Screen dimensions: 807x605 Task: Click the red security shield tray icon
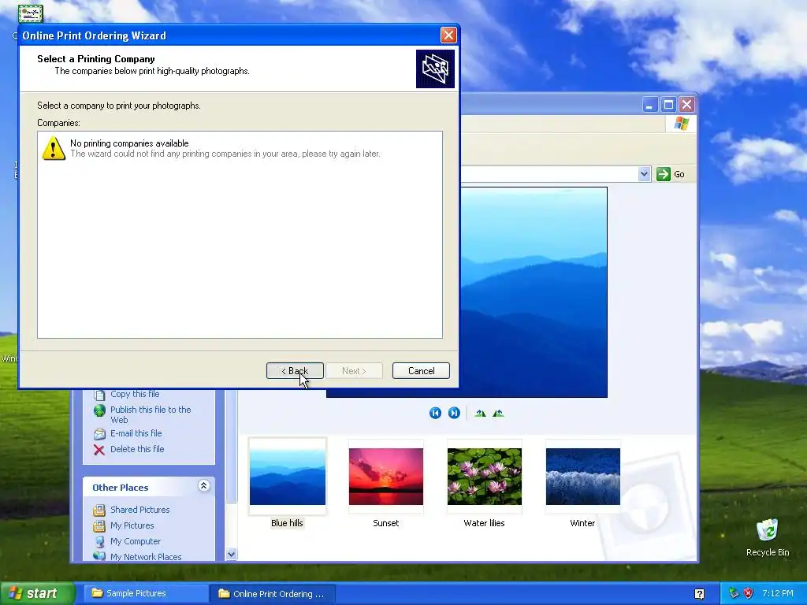(x=749, y=594)
